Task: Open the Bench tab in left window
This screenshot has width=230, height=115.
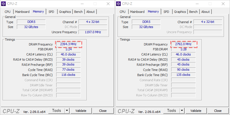Action: [78, 12]
